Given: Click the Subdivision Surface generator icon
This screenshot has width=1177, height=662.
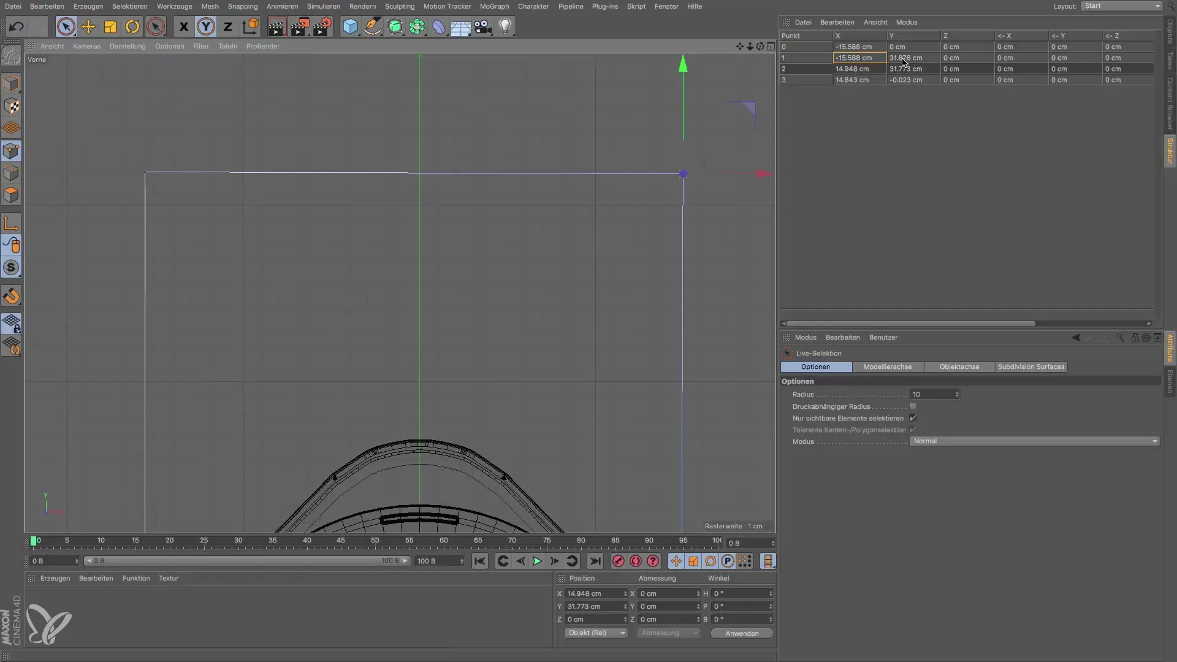Looking at the screenshot, I should coord(395,27).
